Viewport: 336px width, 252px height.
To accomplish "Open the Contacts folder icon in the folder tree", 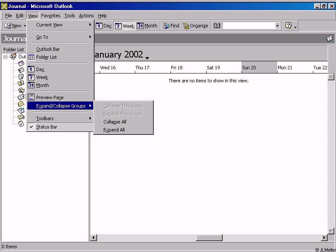I will coord(21,70).
